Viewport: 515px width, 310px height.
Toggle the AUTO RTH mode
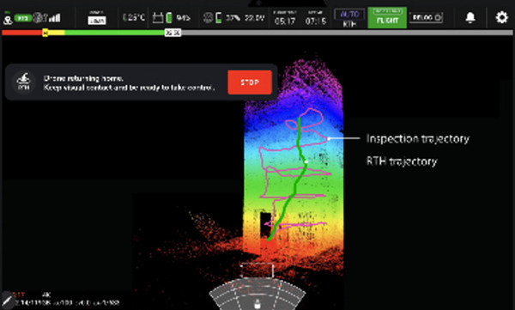point(349,18)
